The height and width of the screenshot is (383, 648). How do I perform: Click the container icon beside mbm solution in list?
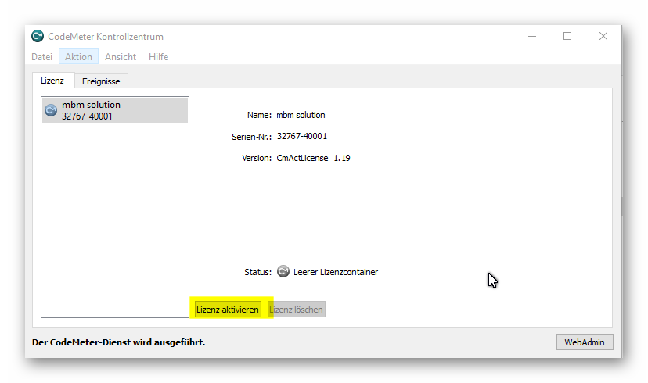point(51,110)
